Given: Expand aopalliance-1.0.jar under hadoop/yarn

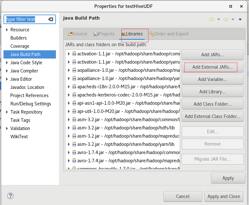Looking at the screenshot, I should 69,78.
